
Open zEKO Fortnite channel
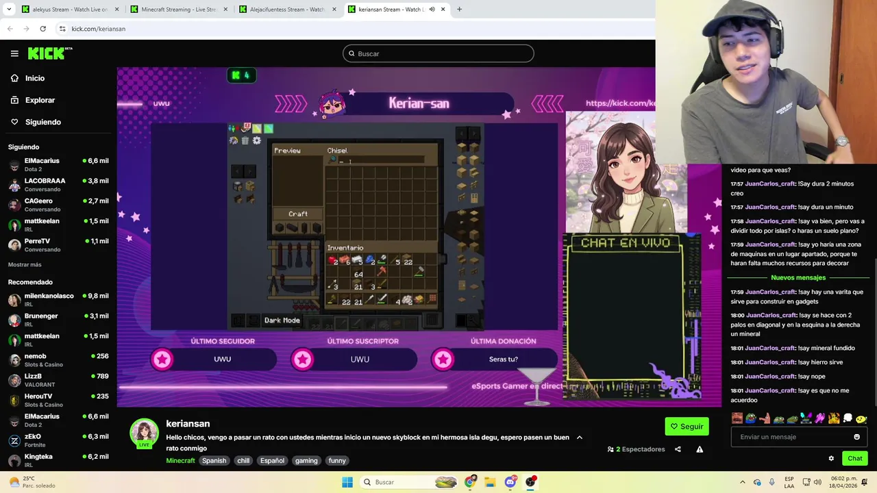click(58, 440)
